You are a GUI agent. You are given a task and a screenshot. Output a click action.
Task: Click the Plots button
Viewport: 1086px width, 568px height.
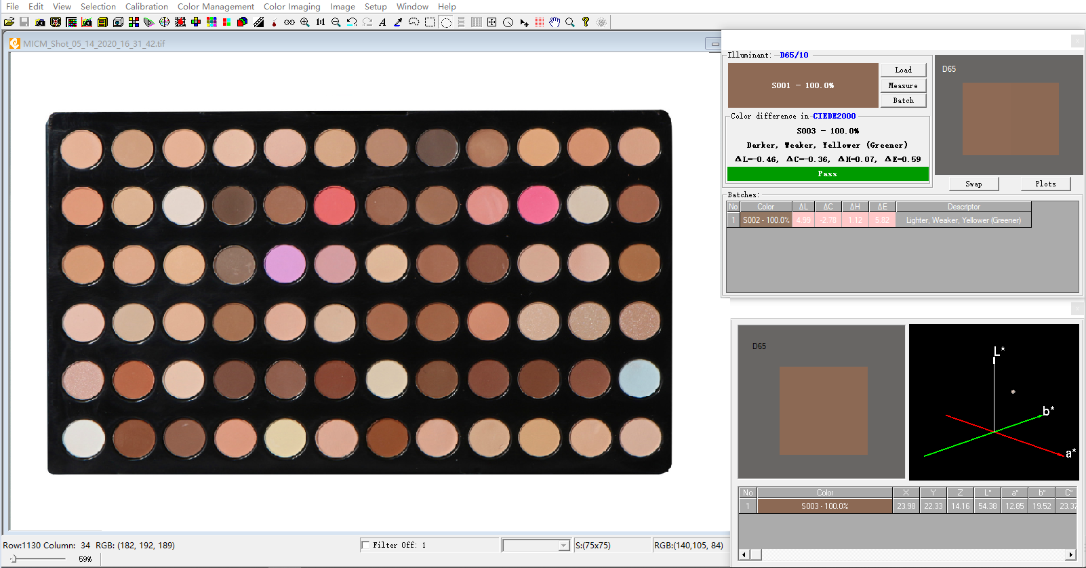[1045, 184]
